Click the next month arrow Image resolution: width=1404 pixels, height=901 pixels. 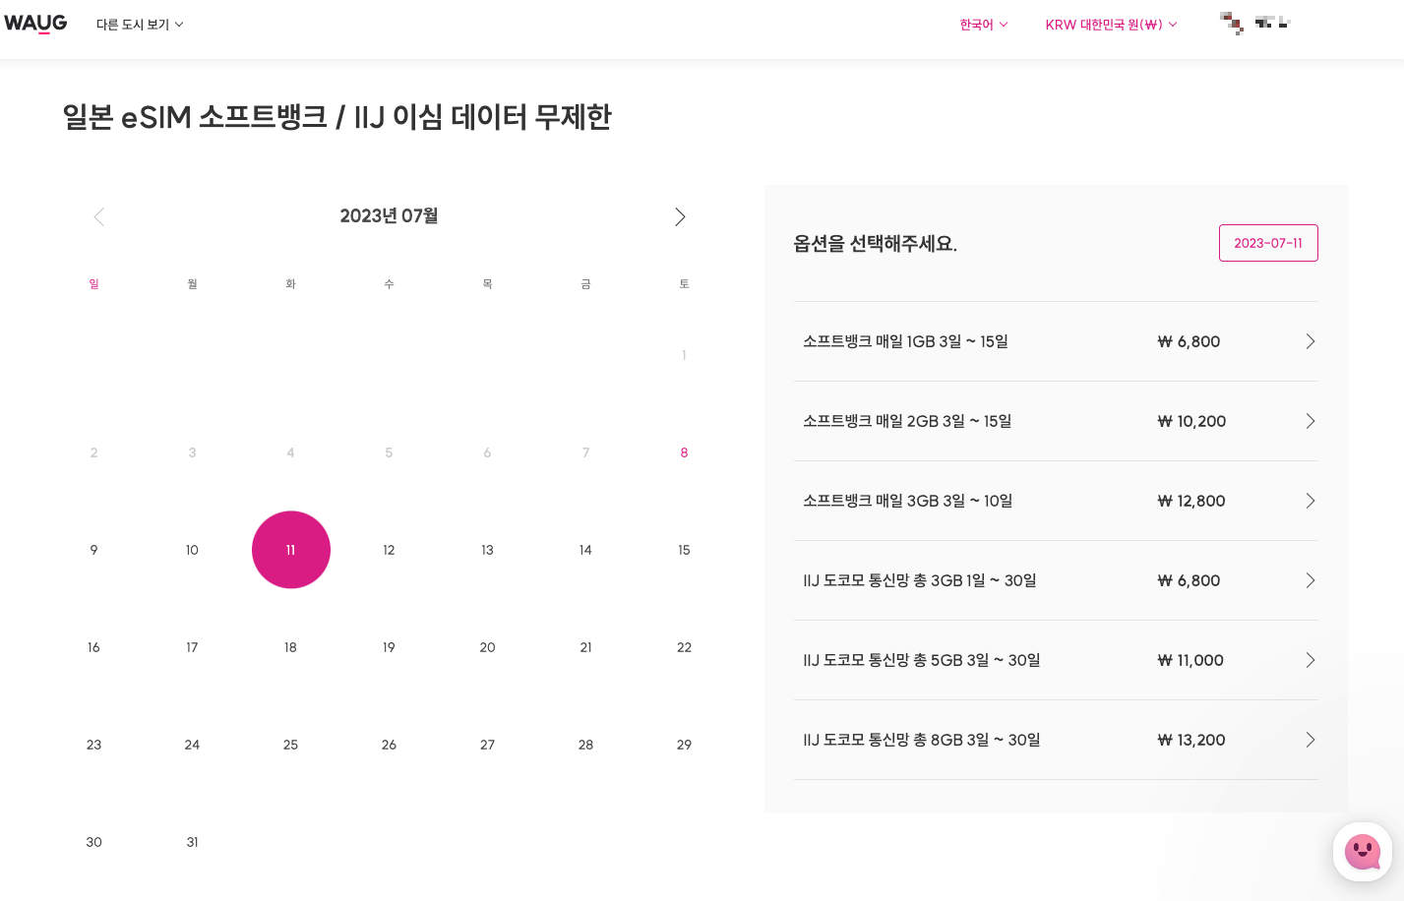(680, 216)
